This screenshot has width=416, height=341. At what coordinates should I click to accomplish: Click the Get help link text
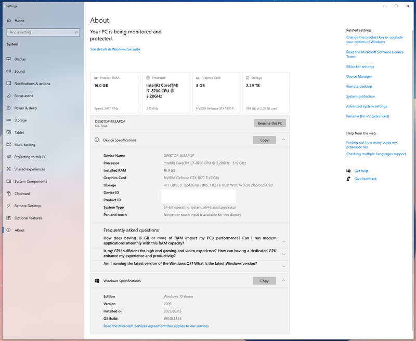pyautogui.click(x=361, y=171)
